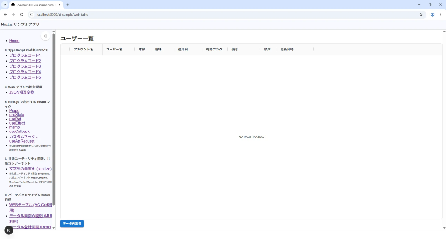Open プログラムコード2 link

click(25, 61)
